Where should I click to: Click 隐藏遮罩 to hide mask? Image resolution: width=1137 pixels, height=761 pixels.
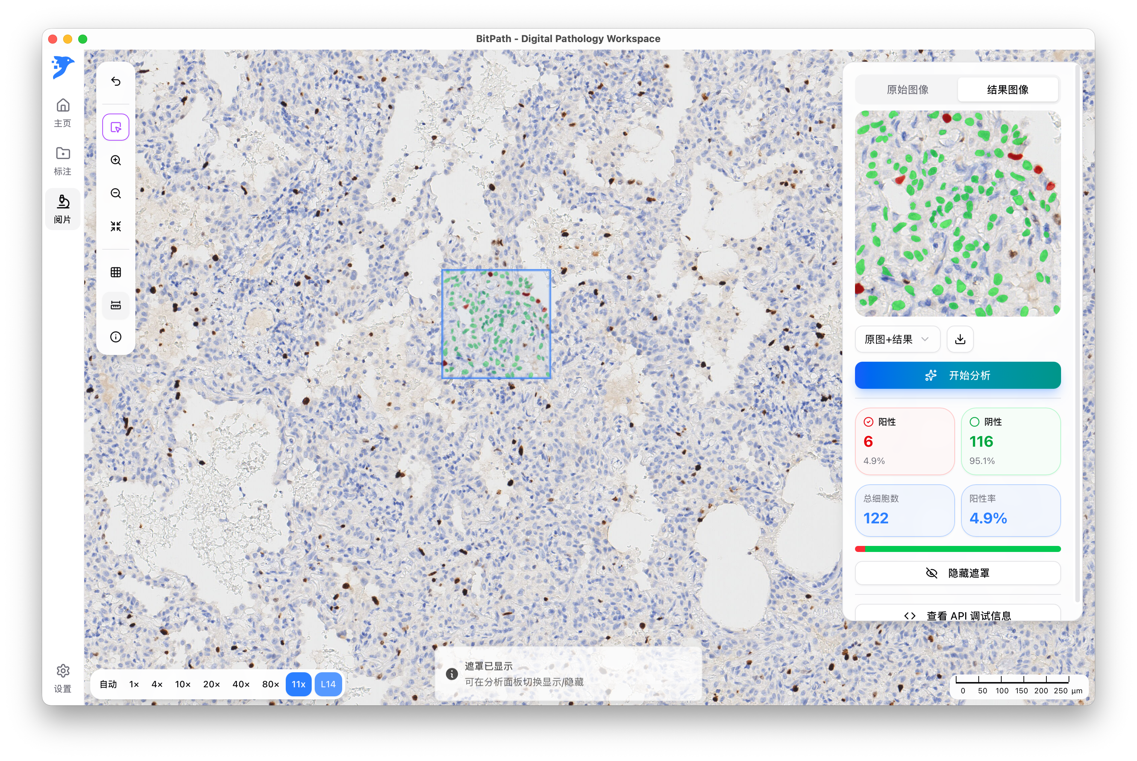point(957,573)
